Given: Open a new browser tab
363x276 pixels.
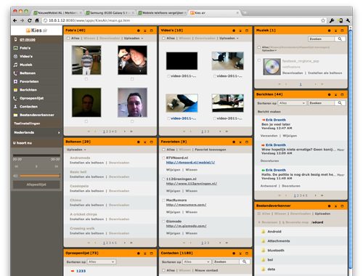Looking at the screenshot, I should point(245,12).
